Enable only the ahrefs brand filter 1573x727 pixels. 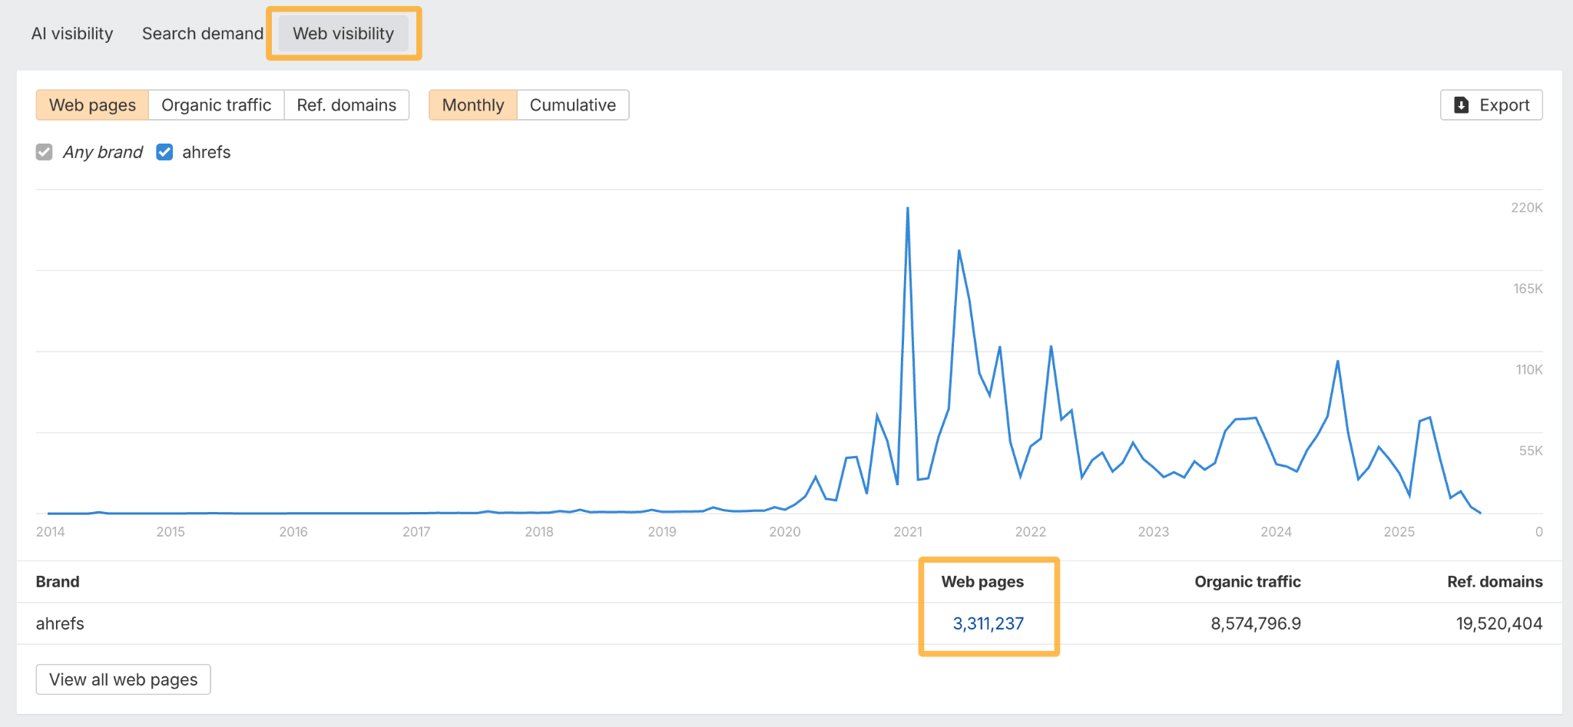coord(164,152)
